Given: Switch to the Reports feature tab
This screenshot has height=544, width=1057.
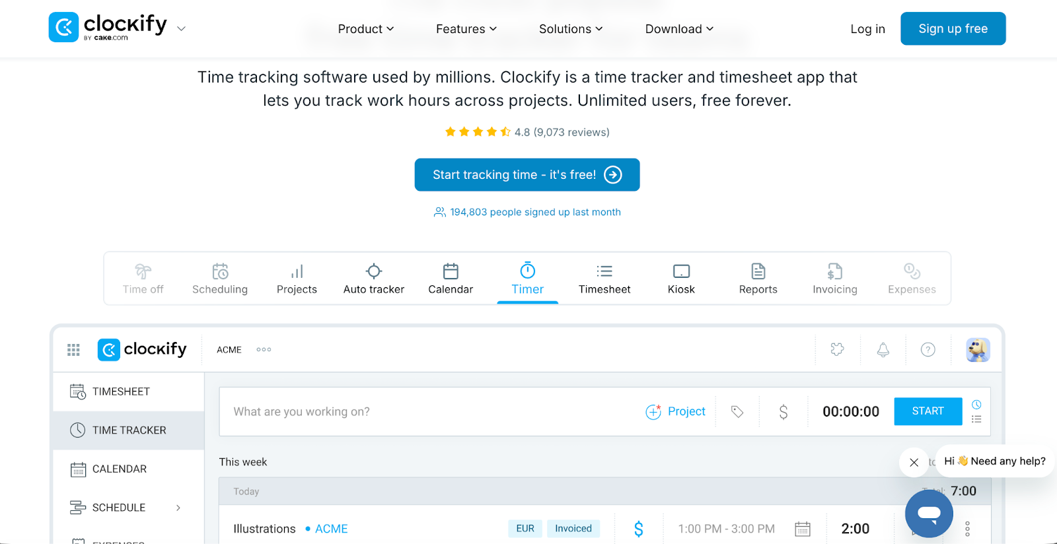Looking at the screenshot, I should pyautogui.click(x=758, y=279).
